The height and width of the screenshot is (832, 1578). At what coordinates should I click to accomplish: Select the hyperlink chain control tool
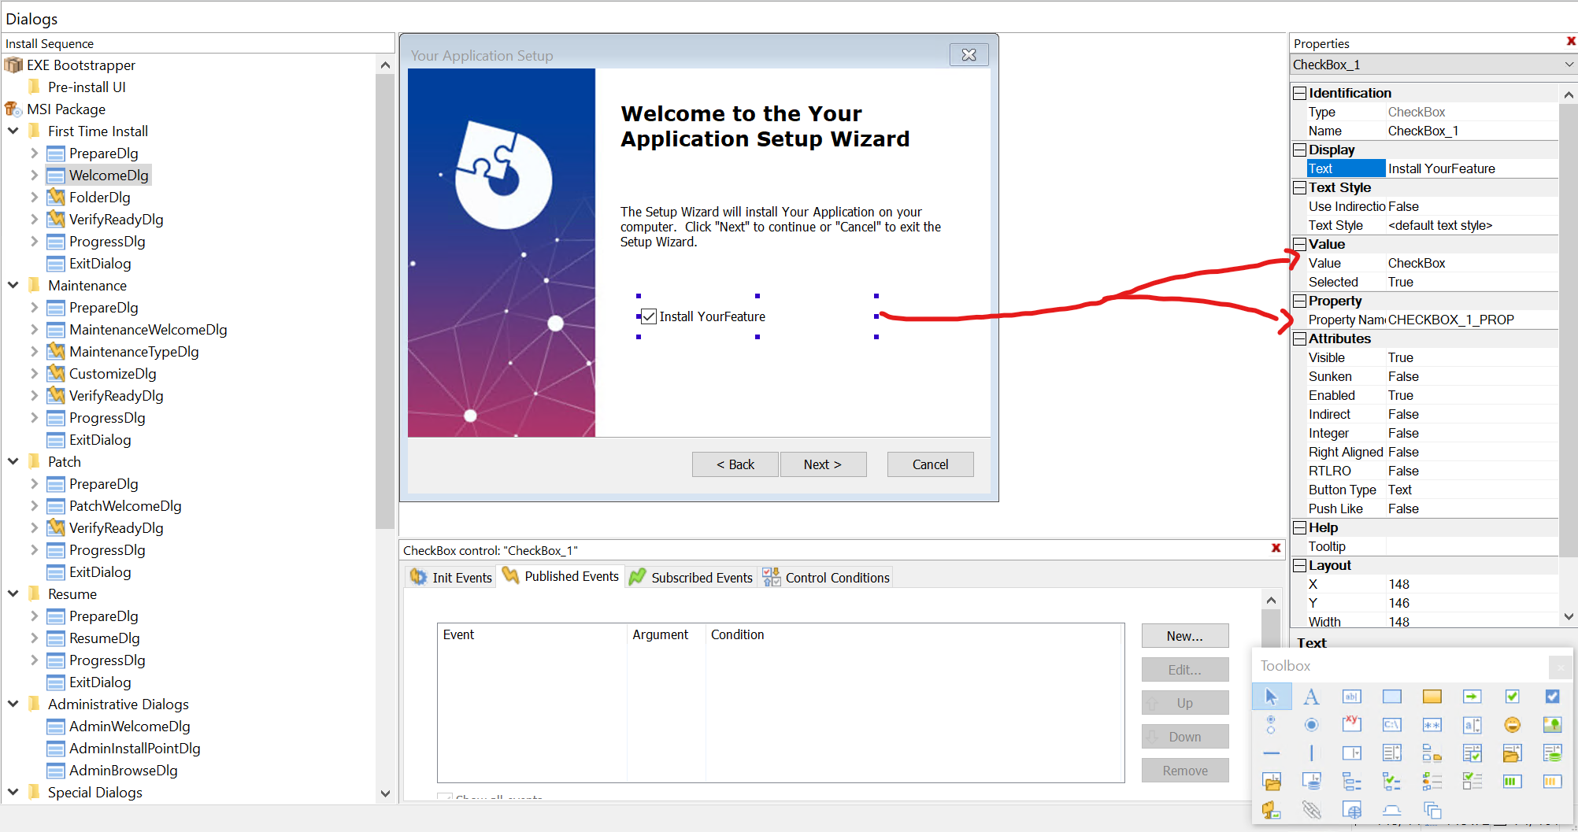(x=1311, y=810)
